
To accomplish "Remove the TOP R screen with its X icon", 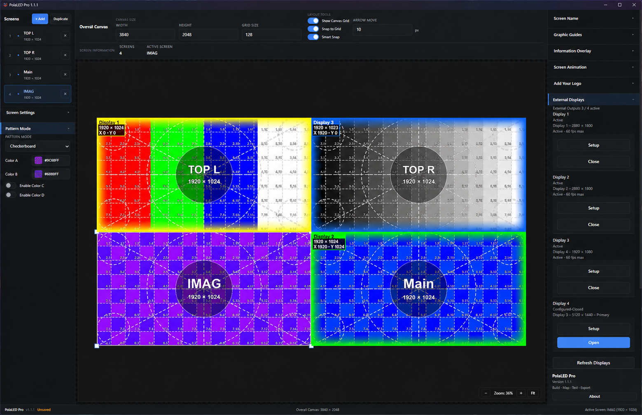I will (x=65, y=55).
